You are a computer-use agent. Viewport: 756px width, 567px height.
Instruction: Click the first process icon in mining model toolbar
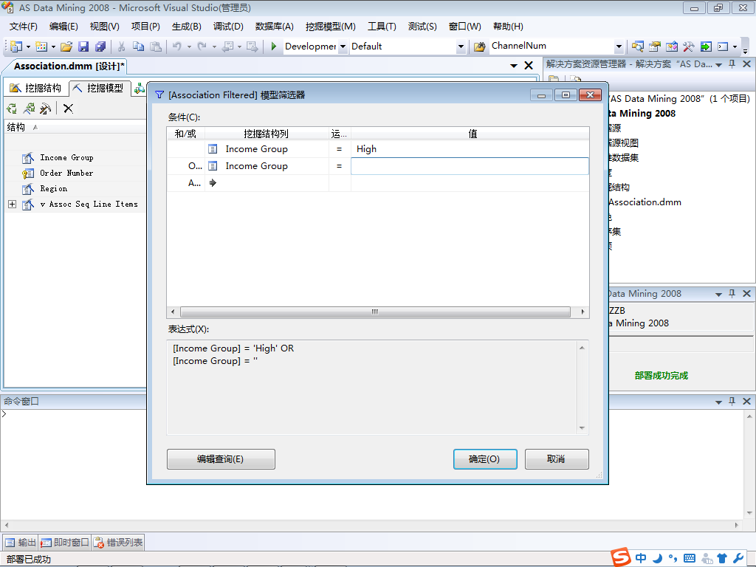click(x=12, y=109)
